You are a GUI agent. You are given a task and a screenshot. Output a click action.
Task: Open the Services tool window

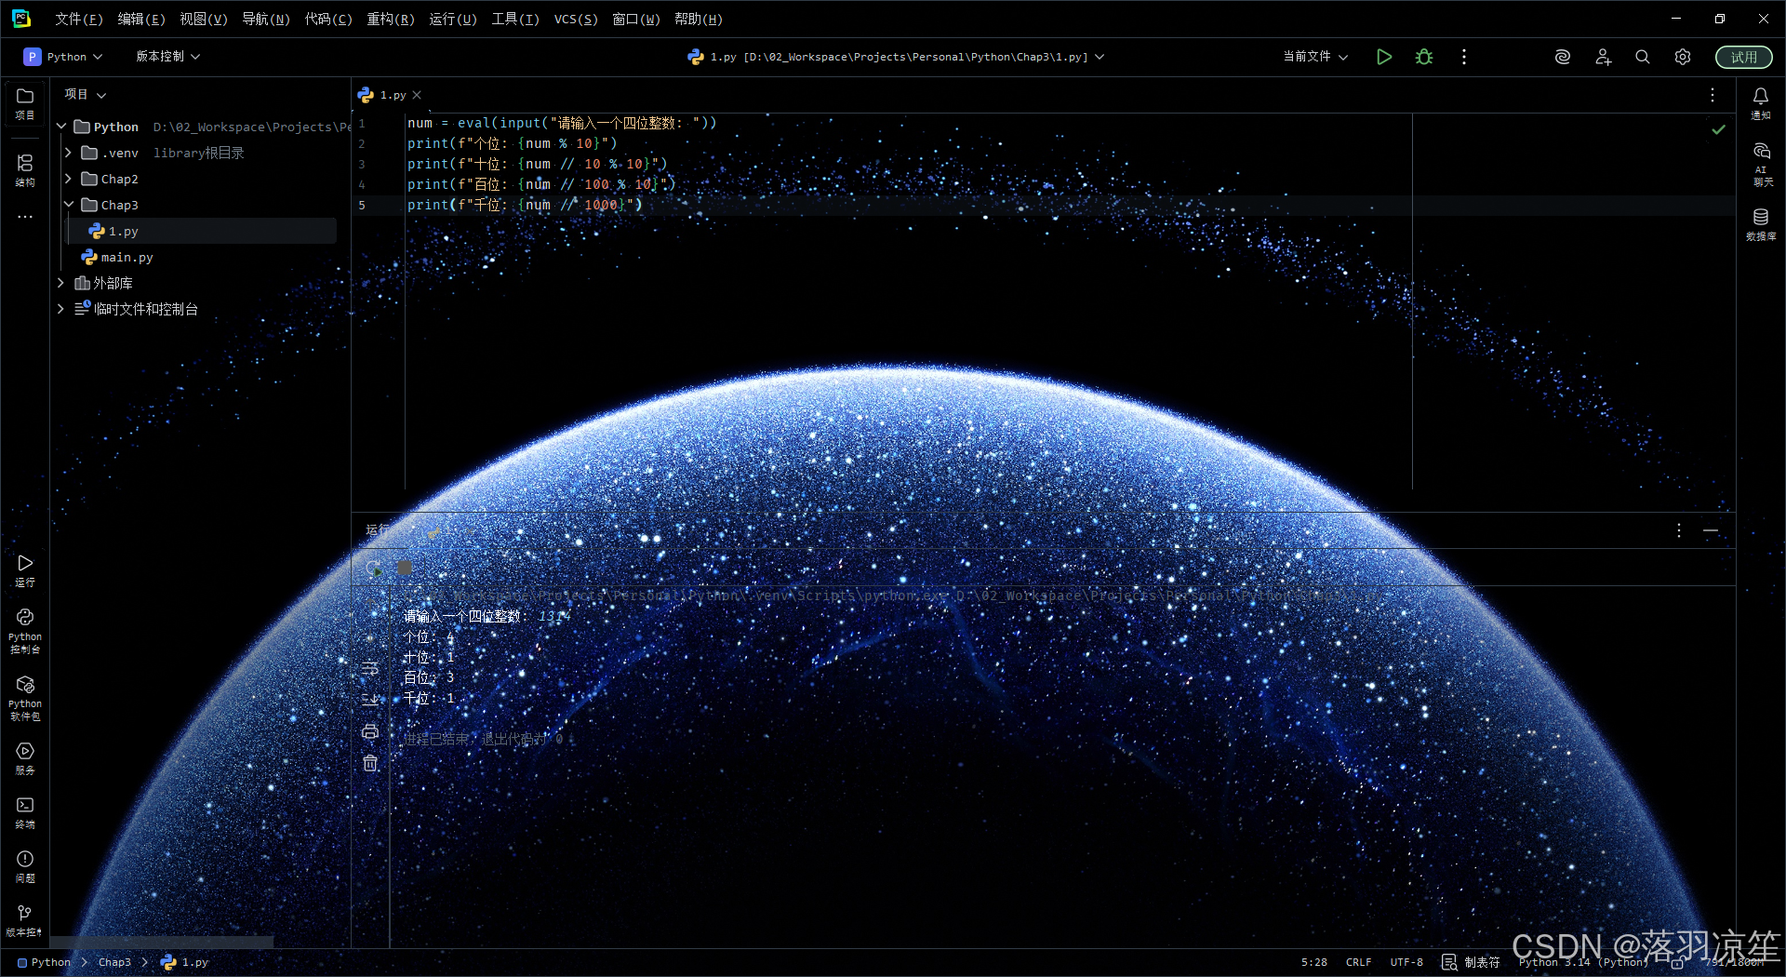tap(25, 758)
